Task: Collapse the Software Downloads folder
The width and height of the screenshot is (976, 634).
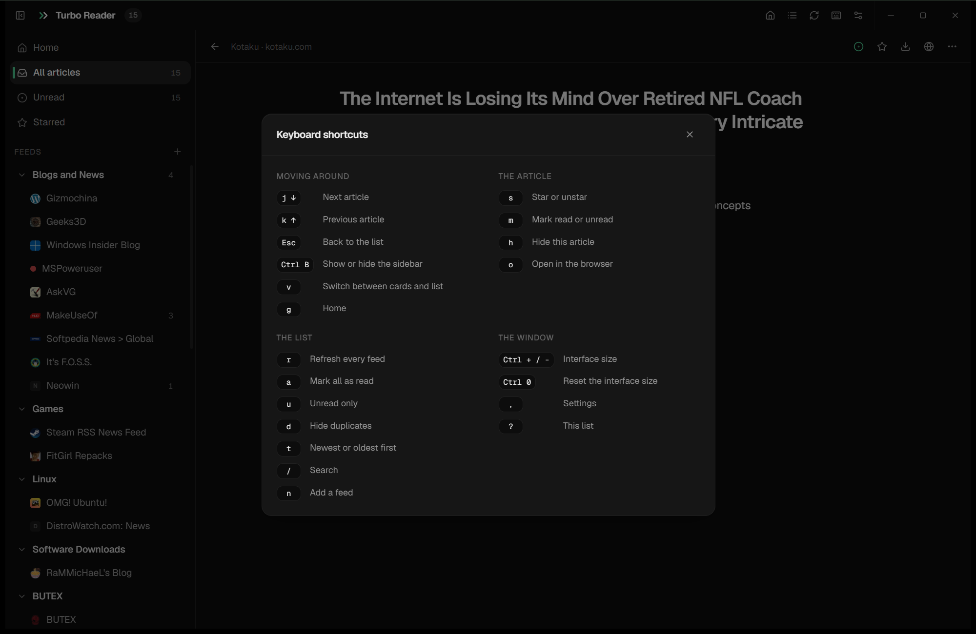Action: 21,549
